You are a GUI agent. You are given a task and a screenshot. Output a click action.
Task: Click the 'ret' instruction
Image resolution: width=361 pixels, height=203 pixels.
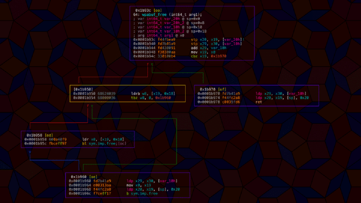click(x=259, y=102)
